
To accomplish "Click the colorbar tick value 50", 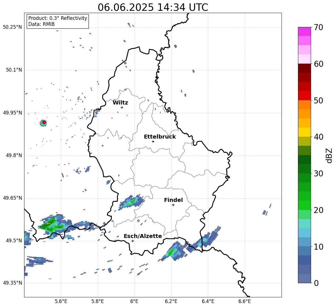I will click(x=318, y=100).
